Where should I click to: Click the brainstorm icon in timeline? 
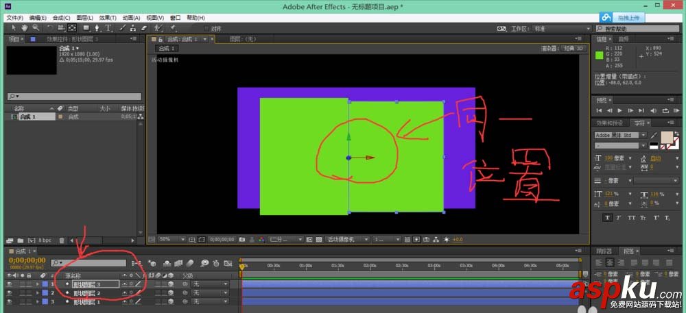[204, 263]
